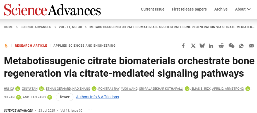
Task: Open Hui Xu's ORCID icon
Action: coord(18,89)
